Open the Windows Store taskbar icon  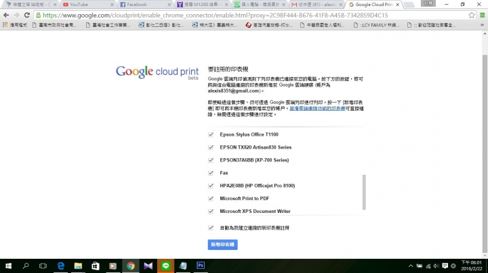click(96, 266)
